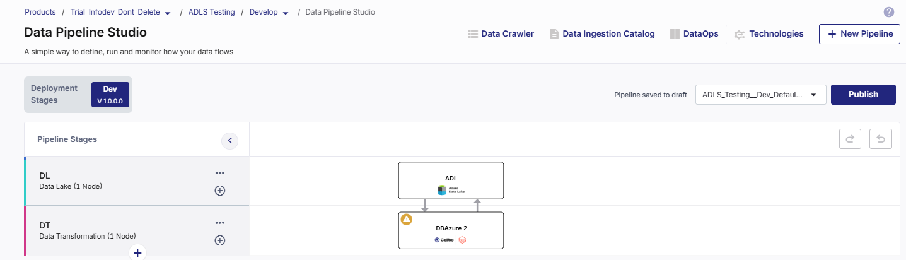Open Data Crawler link

click(508, 34)
